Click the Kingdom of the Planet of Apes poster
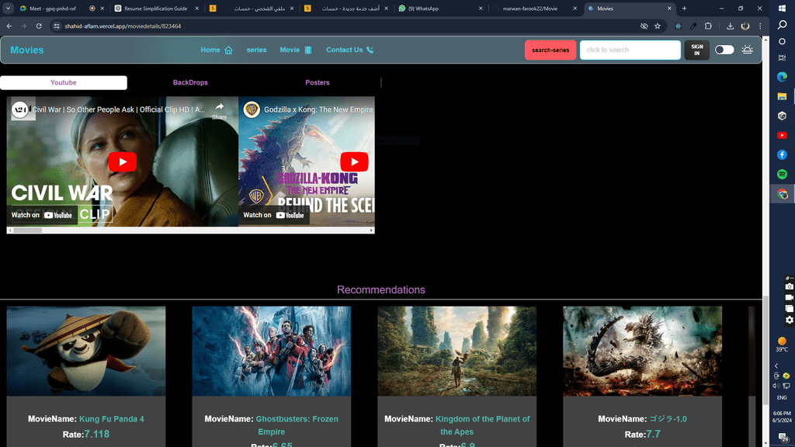 click(x=457, y=352)
